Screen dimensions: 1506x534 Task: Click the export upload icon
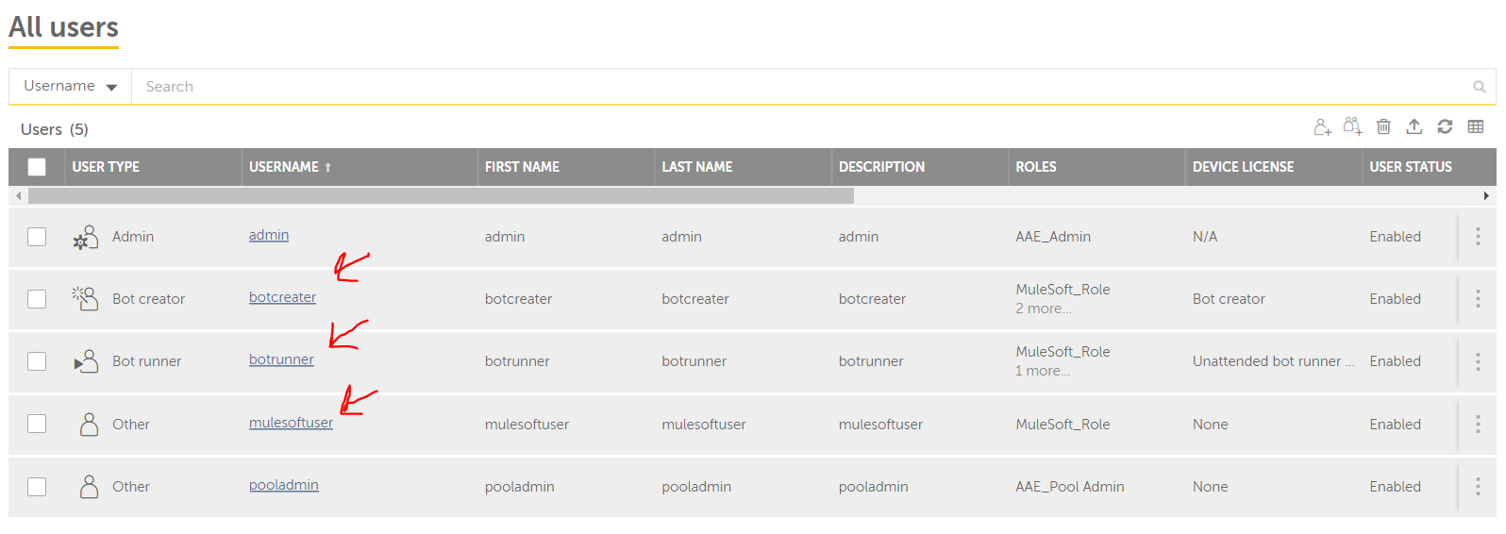[x=1414, y=126]
